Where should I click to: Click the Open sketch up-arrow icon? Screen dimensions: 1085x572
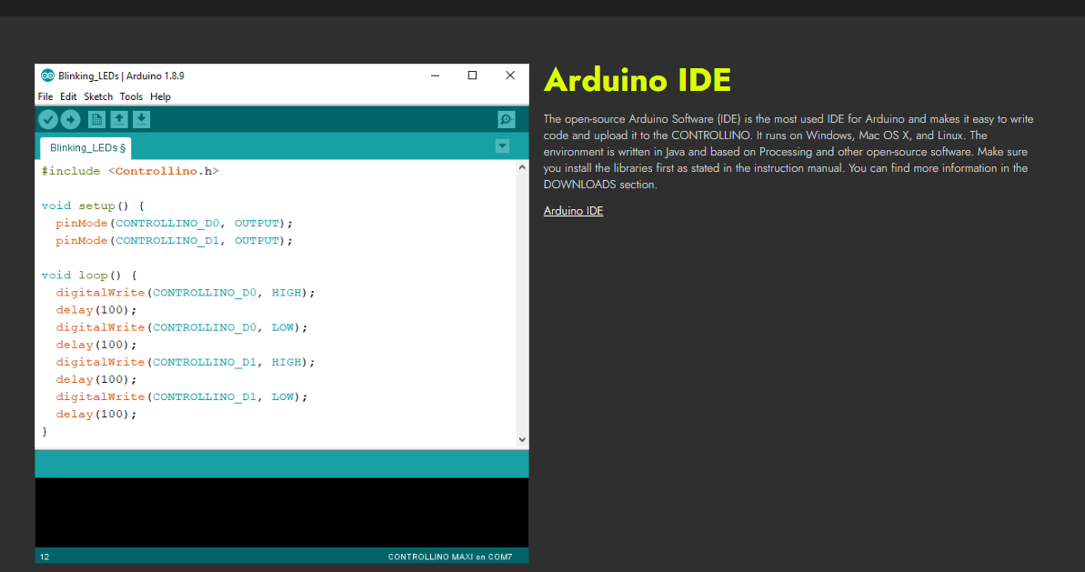pyautogui.click(x=119, y=119)
